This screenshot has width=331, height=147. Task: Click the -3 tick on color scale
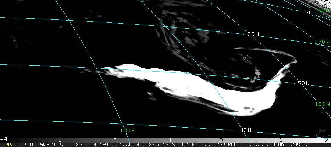pyautogui.click(x=58, y=140)
